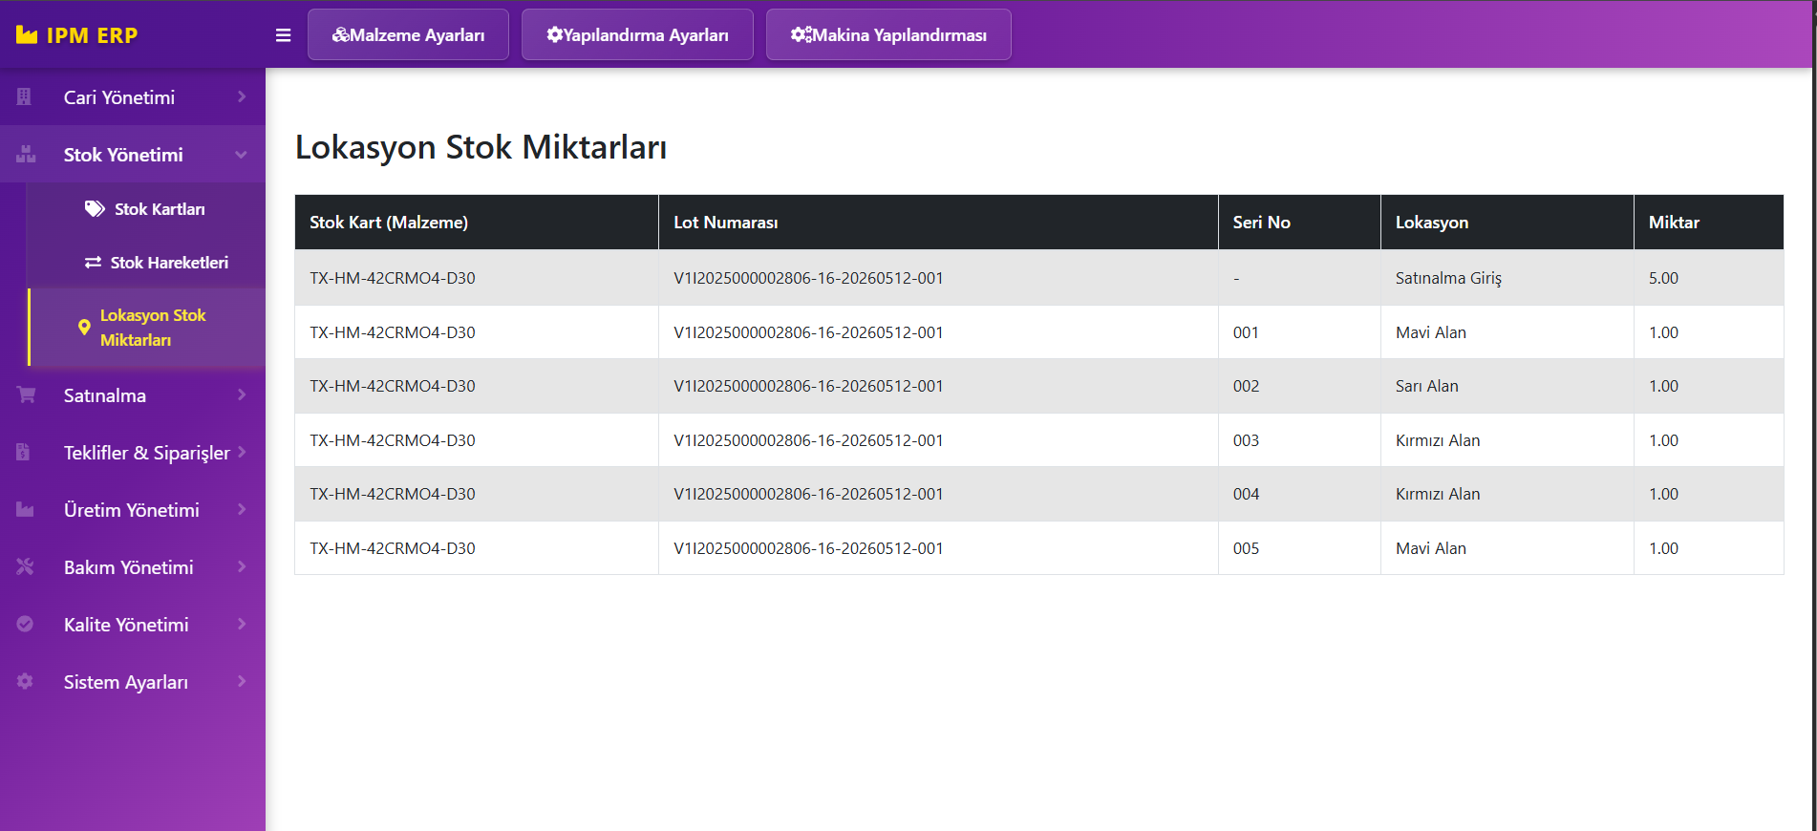Expand the Satınalma chevron

pyautogui.click(x=242, y=394)
